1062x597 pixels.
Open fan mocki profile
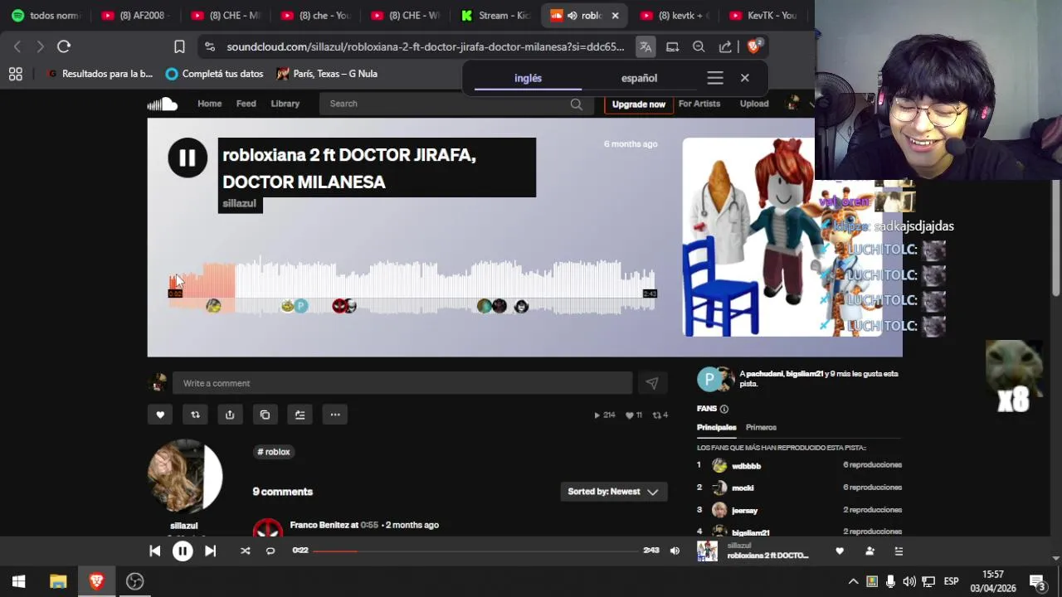(x=743, y=488)
